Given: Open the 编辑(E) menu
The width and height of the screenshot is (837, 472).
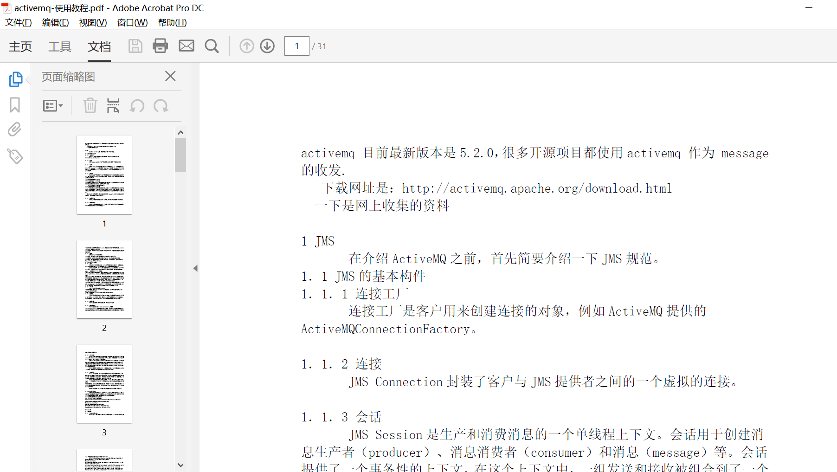Looking at the screenshot, I should [56, 23].
